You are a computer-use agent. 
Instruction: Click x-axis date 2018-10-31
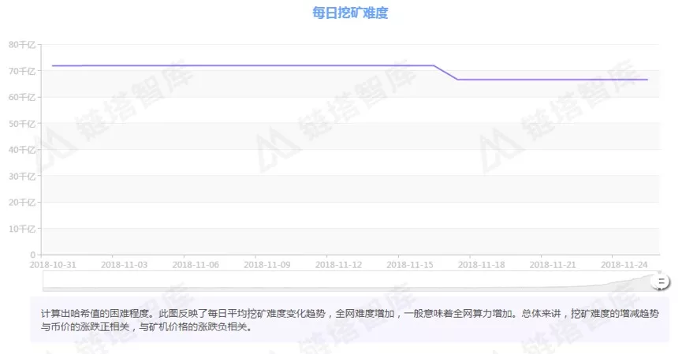tap(53, 265)
